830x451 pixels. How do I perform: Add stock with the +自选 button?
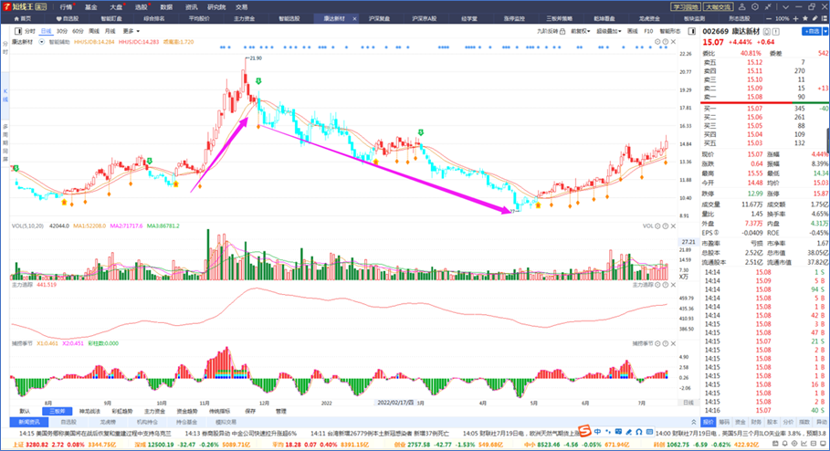coord(812,32)
